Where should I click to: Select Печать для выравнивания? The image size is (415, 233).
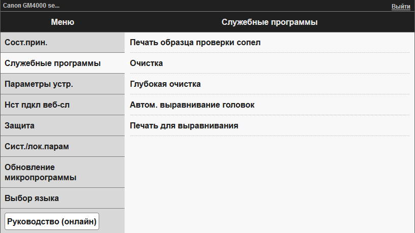click(184, 125)
